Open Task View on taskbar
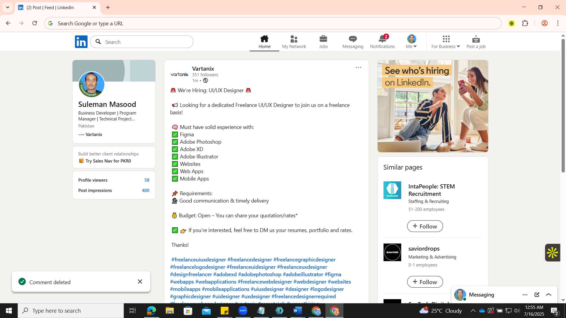566x318 pixels. (x=133, y=311)
